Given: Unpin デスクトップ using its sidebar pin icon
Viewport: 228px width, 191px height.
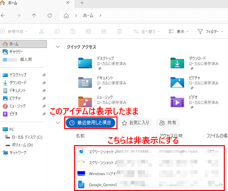Looking at the screenshot, I should pyautogui.click(x=44, y=75).
